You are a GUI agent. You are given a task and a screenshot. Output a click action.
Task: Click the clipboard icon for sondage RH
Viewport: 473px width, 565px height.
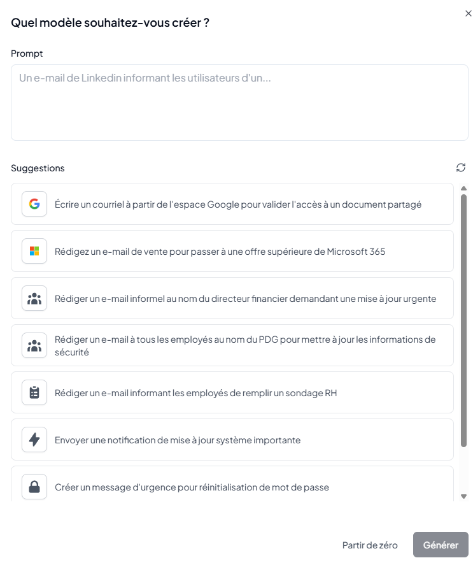tap(34, 392)
